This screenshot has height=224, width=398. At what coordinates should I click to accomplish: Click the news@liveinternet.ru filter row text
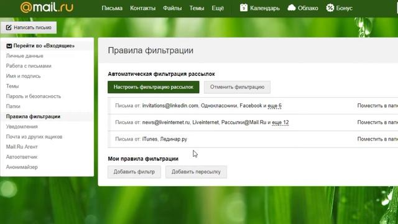202,123
